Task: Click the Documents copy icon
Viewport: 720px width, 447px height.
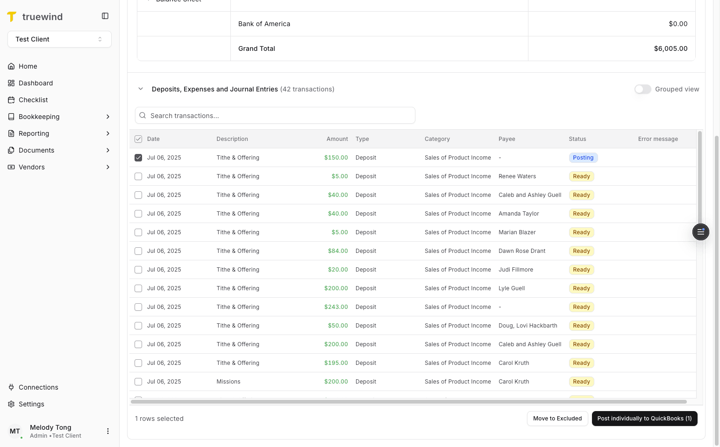Action: click(11, 150)
